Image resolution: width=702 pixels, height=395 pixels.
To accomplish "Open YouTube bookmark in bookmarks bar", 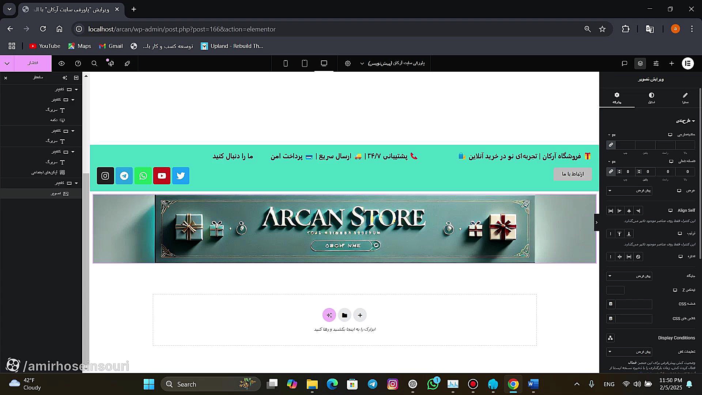I will tap(45, 46).
